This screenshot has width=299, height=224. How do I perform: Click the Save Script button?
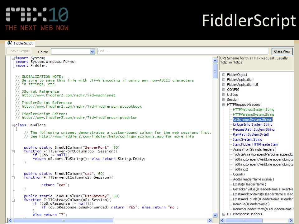[x=19, y=51]
